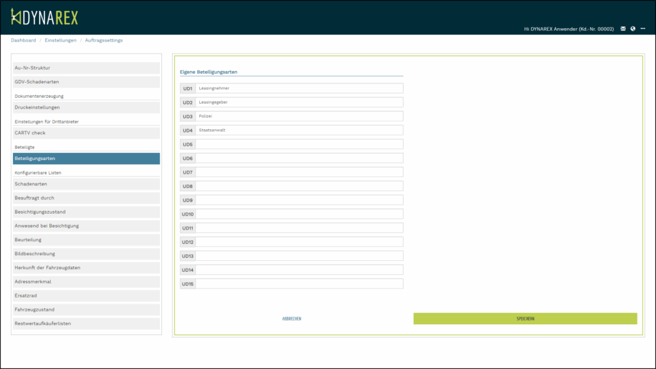Click the globe language icon
656x369 pixels.
point(632,29)
